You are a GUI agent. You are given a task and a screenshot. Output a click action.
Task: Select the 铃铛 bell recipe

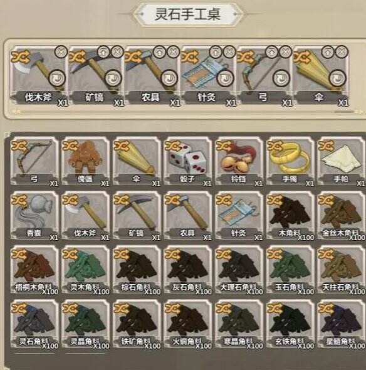pos(239,162)
